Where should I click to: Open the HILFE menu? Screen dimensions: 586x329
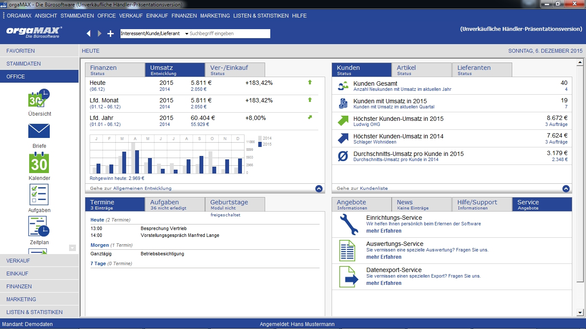coord(299,15)
